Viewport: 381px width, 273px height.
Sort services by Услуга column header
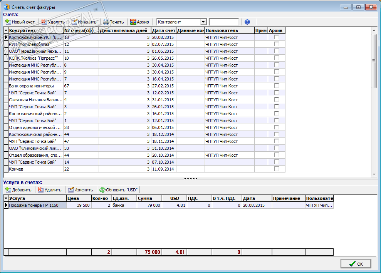point(37,198)
